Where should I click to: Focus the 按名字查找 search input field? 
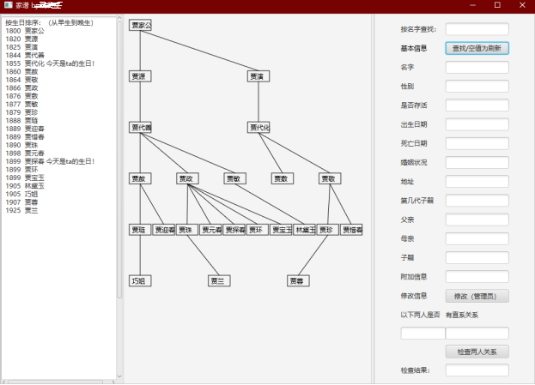point(477,29)
